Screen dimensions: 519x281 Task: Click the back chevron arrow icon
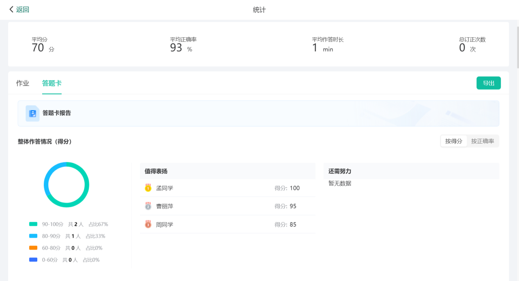(11, 9)
